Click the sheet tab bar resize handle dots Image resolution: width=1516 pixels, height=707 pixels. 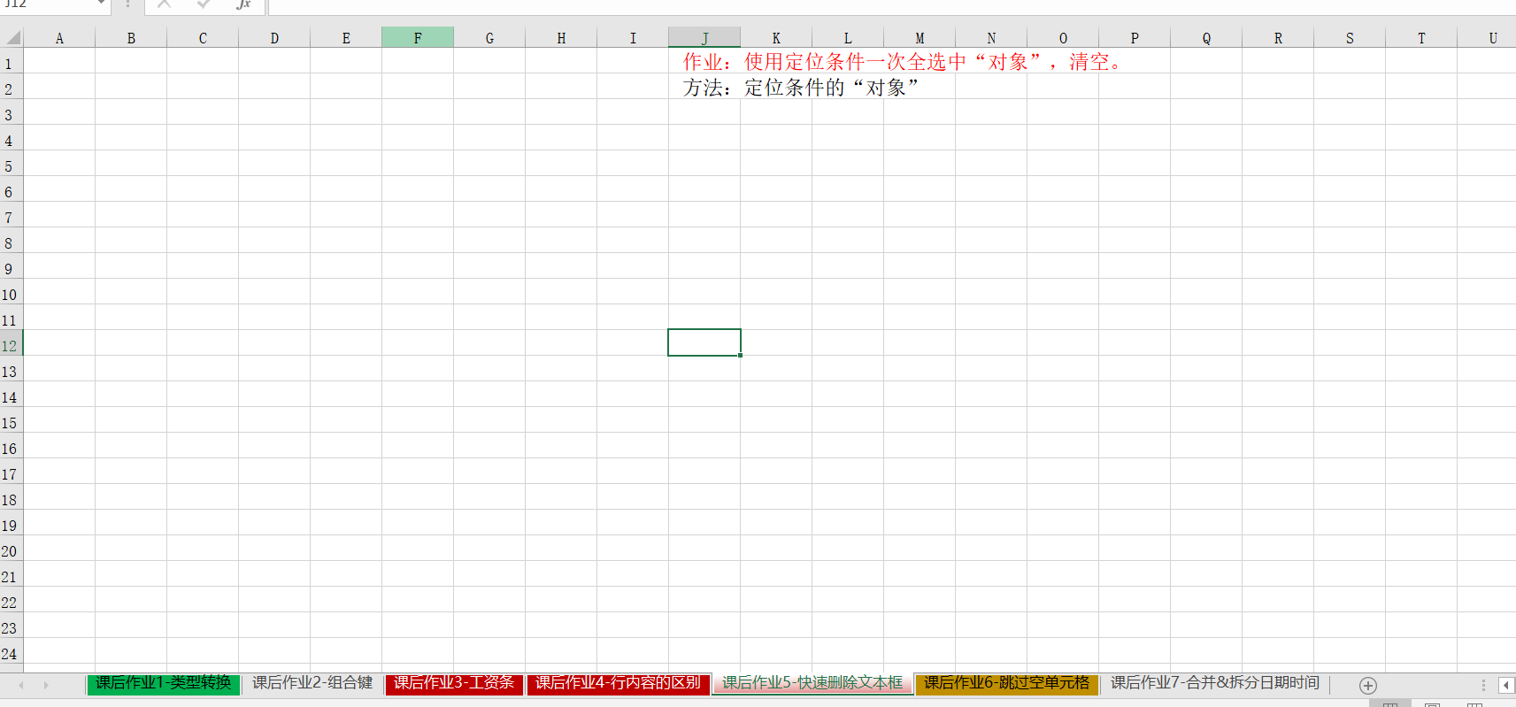(x=1483, y=686)
